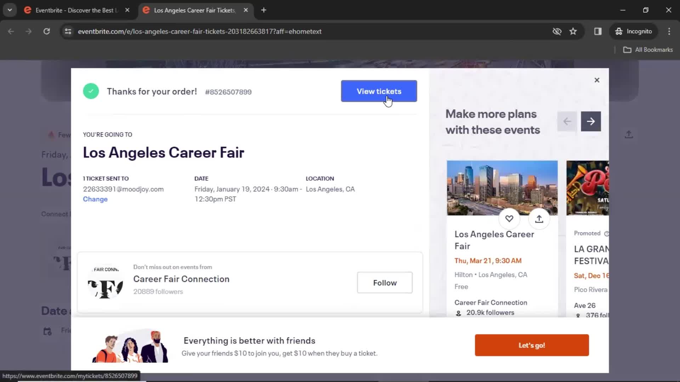The width and height of the screenshot is (680, 382).
Task: Bookmark this page with the star
Action: [x=573, y=31]
